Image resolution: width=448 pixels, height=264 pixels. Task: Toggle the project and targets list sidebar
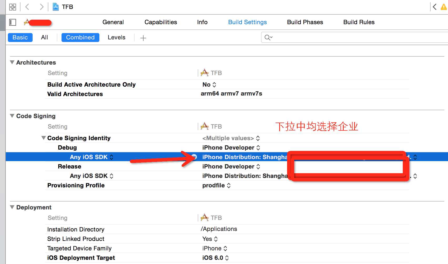[13, 22]
